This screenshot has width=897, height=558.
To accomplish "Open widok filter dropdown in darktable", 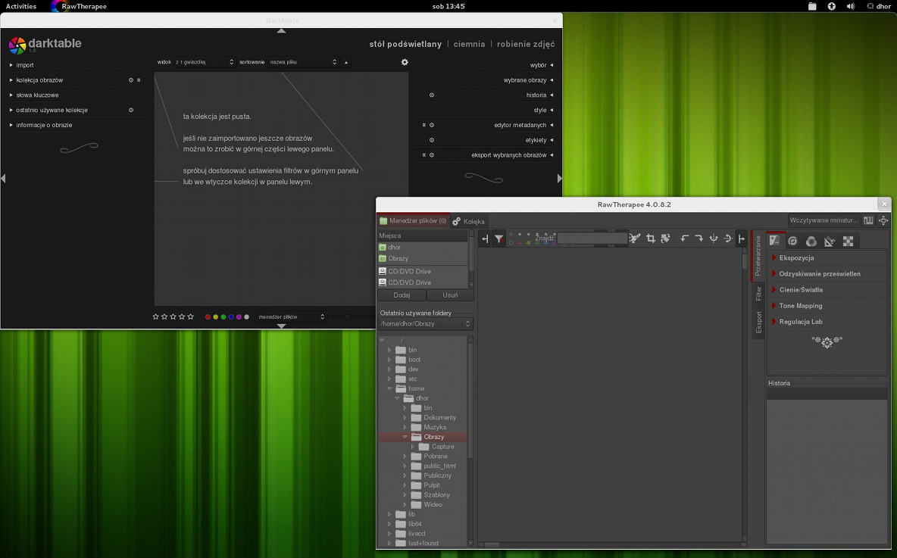I will 205,62.
